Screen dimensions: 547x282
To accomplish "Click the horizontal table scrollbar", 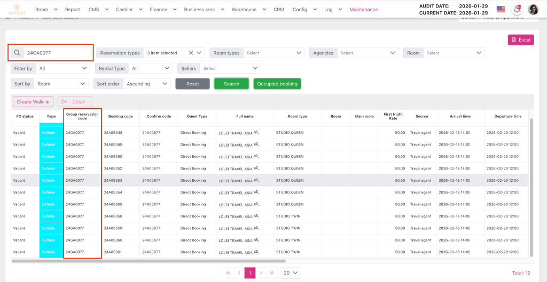I will (160, 261).
